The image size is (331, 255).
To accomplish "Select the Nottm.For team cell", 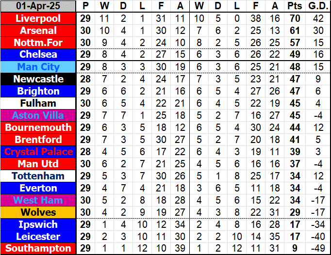I will [38, 43].
